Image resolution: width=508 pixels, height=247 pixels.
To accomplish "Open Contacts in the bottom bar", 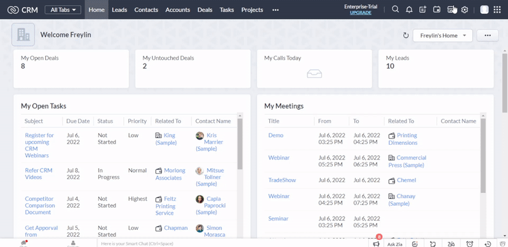I will pos(73,243).
